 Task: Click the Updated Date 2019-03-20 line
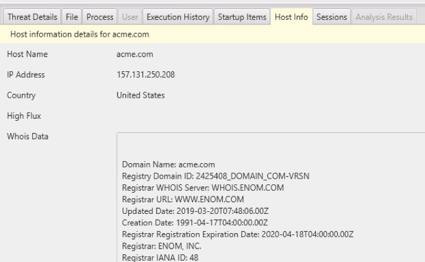point(195,211)
